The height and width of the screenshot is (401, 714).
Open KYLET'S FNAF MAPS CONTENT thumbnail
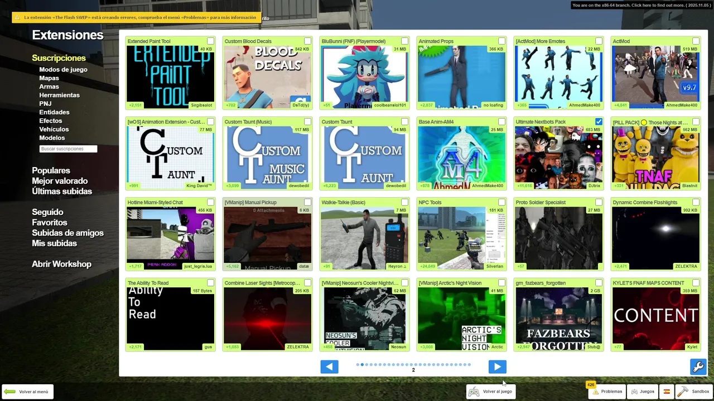tap(655, 319)
